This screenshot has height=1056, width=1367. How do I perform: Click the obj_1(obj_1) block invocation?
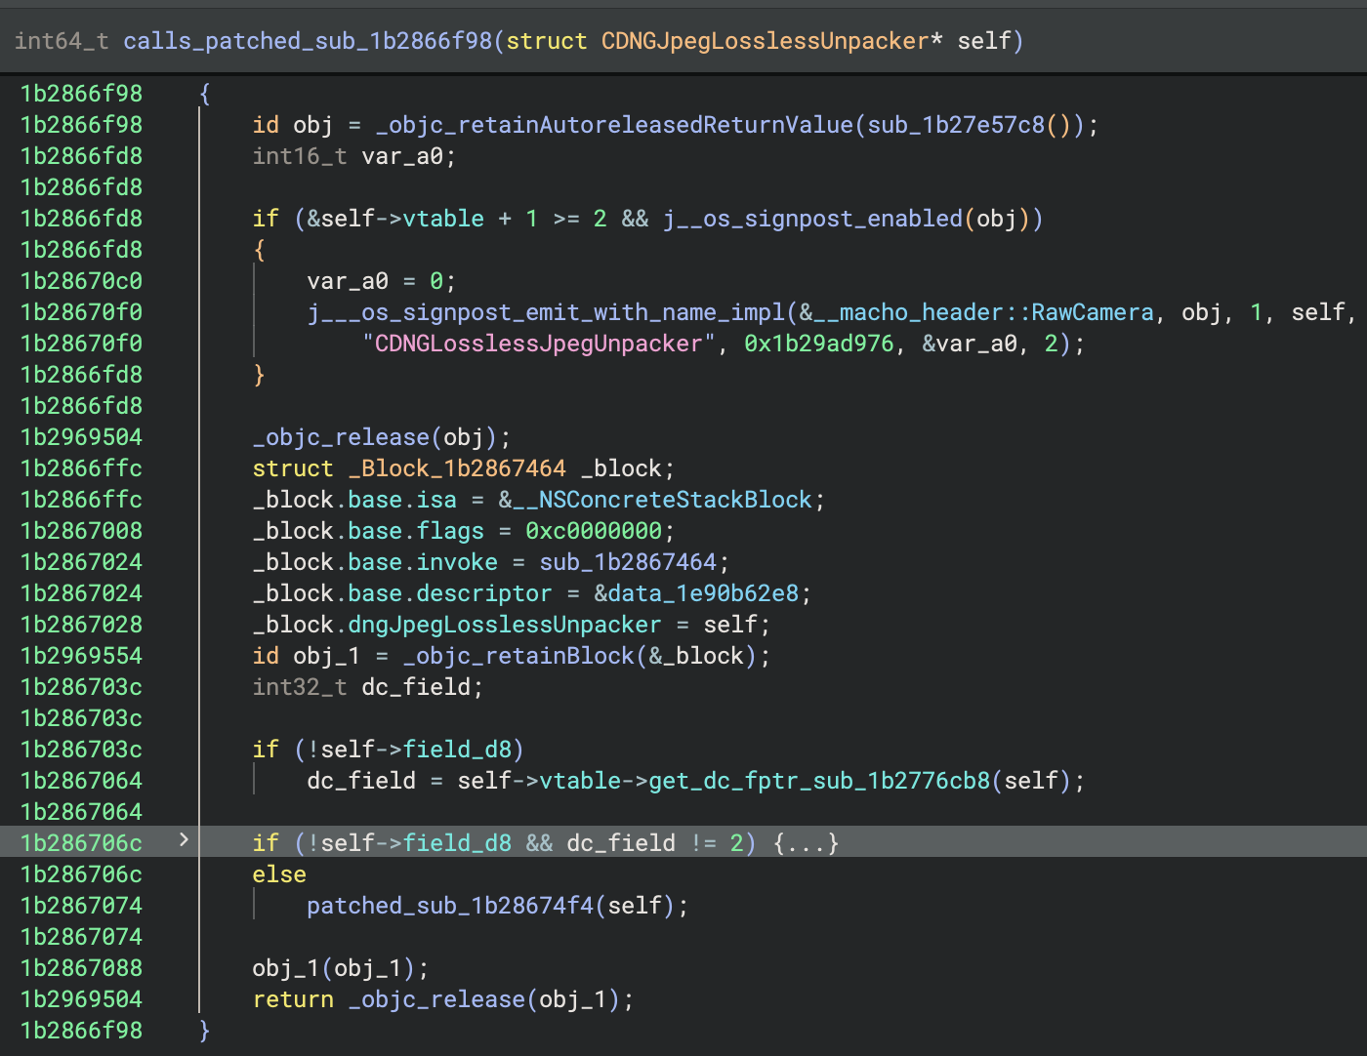334,968
